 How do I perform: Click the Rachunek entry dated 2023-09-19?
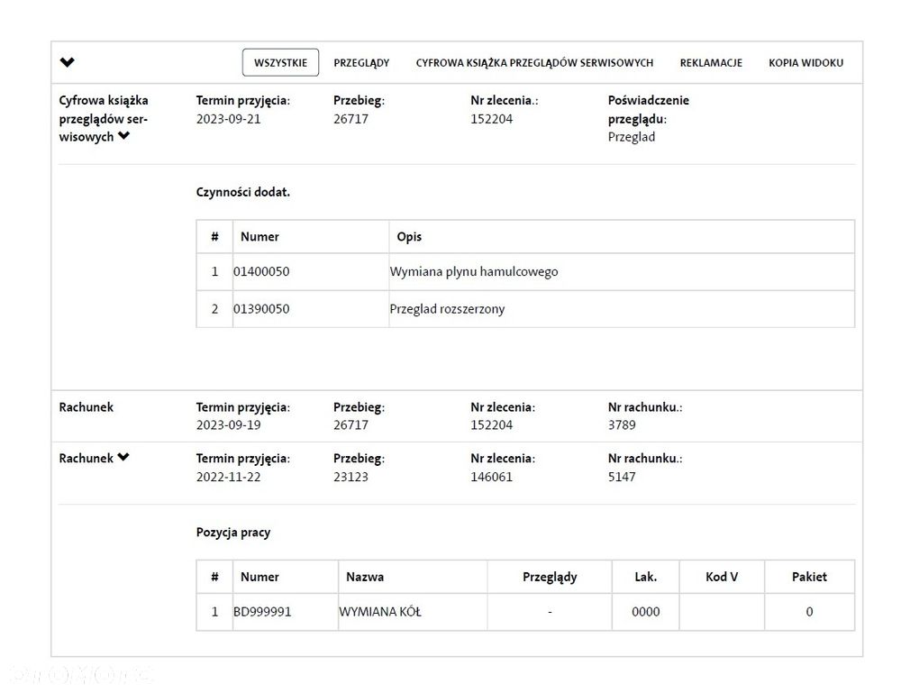(86, 407)
